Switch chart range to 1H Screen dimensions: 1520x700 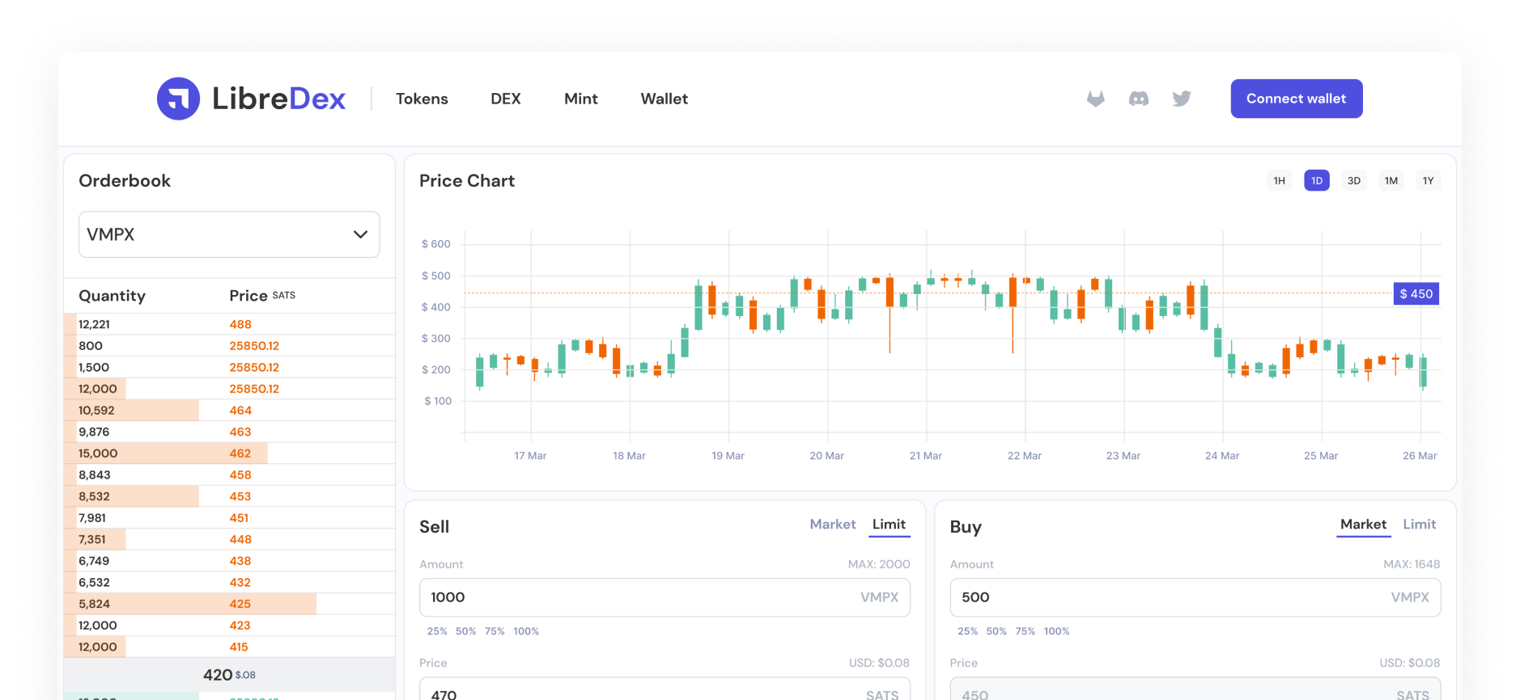[1279, 181]
